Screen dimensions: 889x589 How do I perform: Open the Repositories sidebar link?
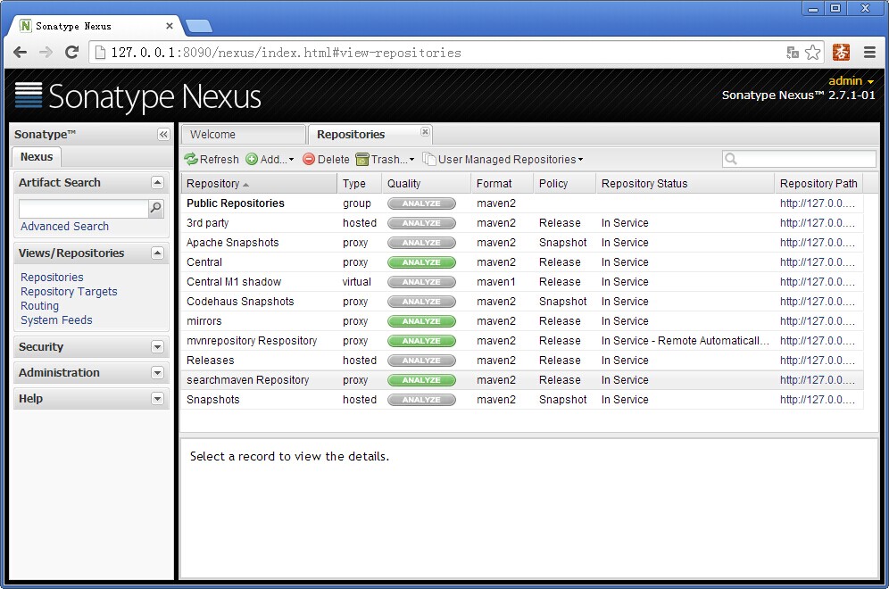[52, 278]
